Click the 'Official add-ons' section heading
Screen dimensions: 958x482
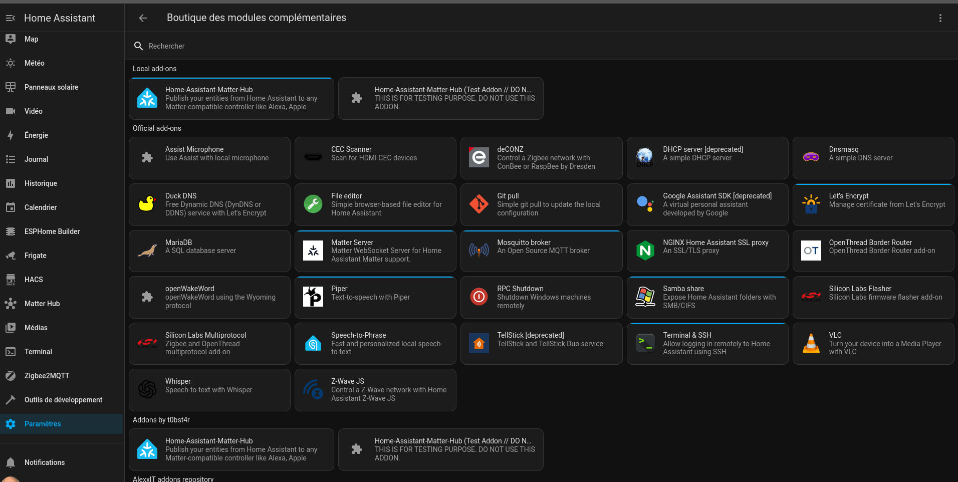point(157,128)
